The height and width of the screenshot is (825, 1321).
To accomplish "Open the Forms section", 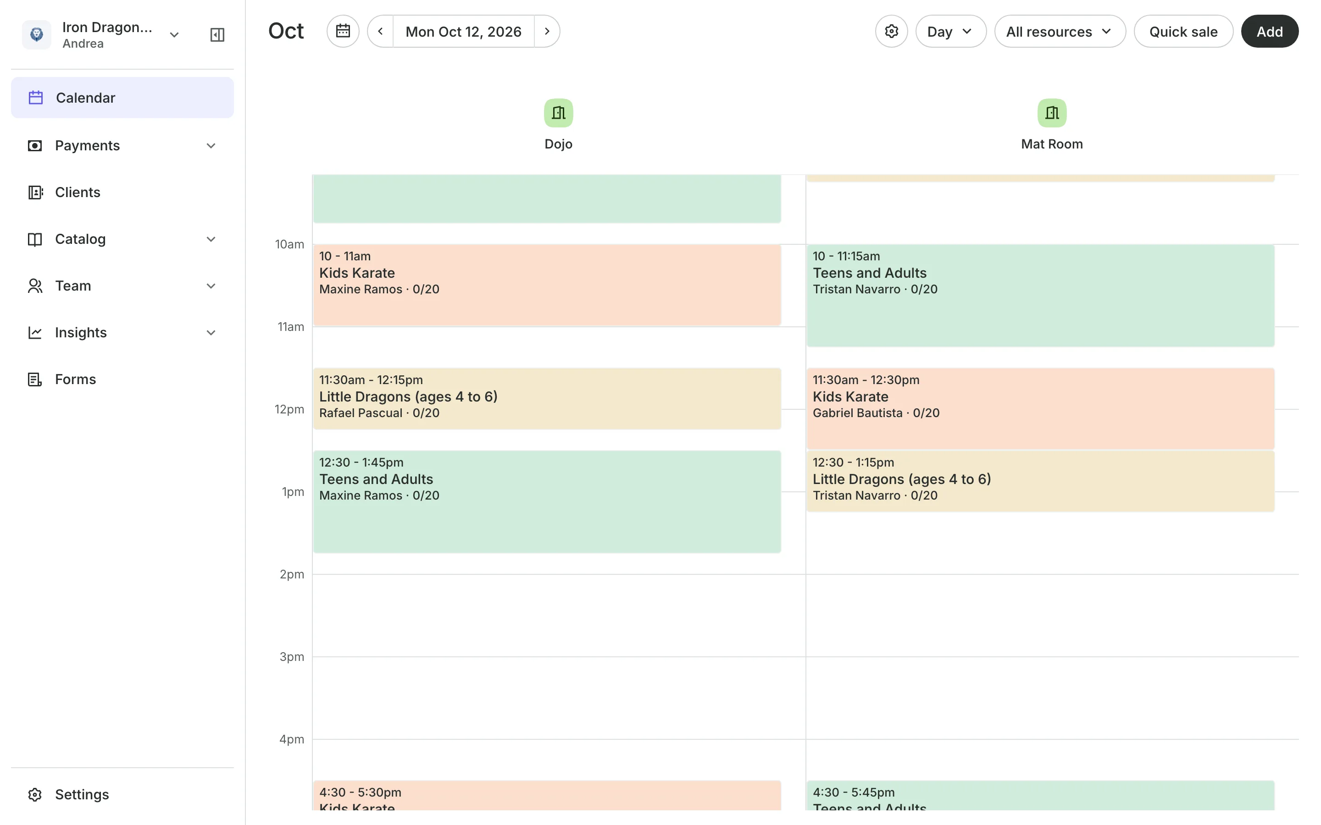I will [122, 380].
